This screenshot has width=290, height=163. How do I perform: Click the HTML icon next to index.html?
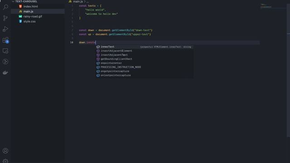point(20,6)
